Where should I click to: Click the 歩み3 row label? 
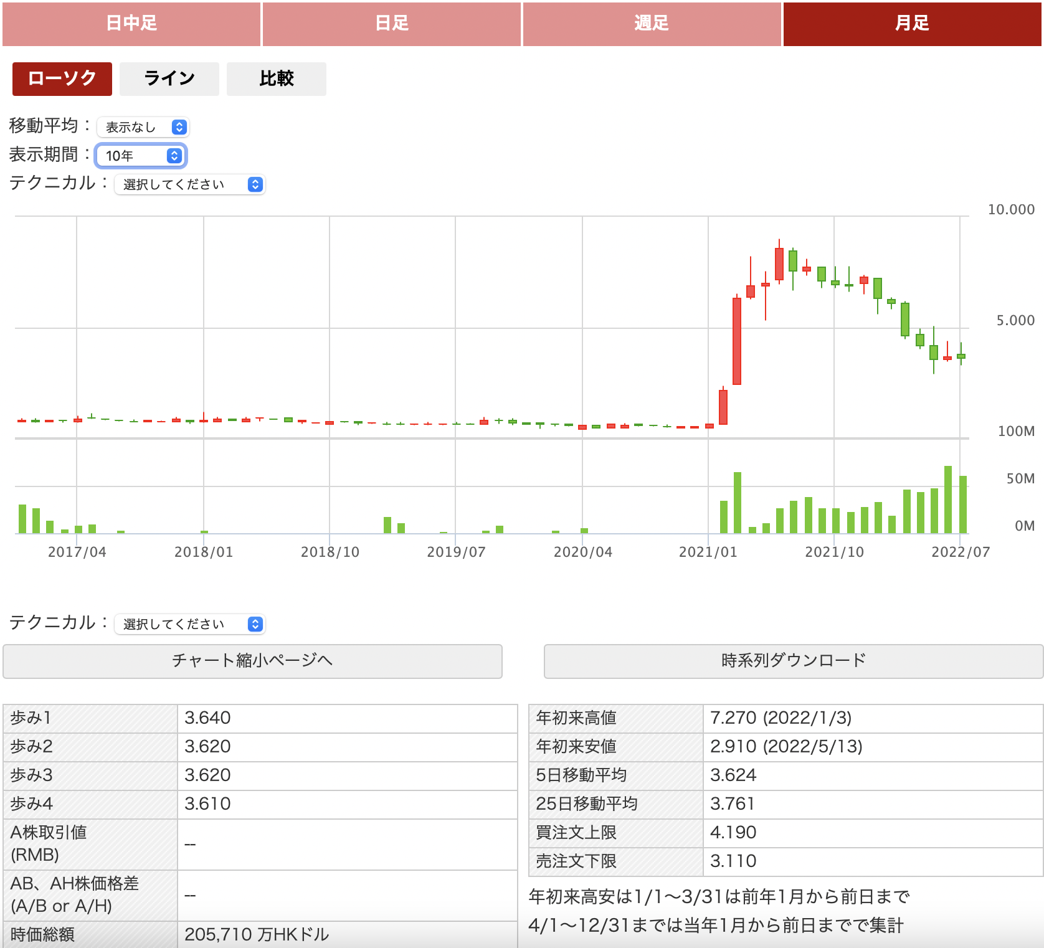31,775
